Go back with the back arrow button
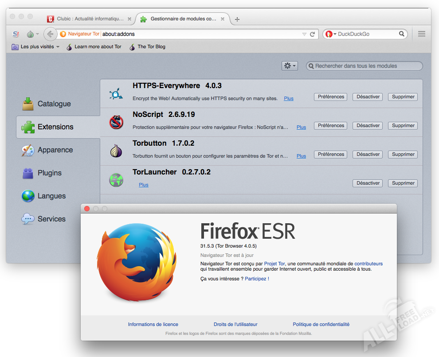This screenshot has height=357, width=439. click(x=50, y=34)
